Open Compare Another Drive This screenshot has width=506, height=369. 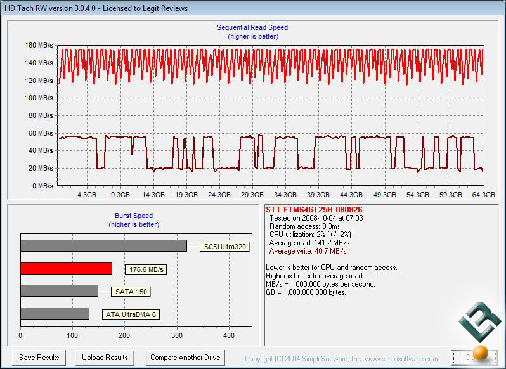point(185,358)
